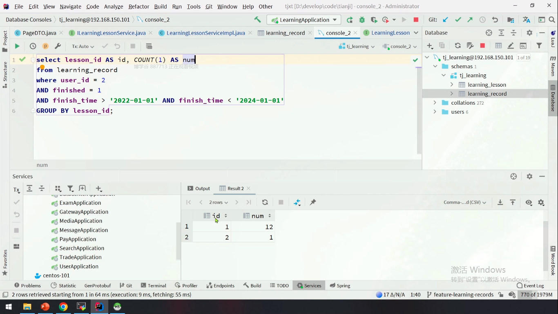Open the translate icon in toolbar
Screen dimensions: 558x314
[x=526, y=20]
